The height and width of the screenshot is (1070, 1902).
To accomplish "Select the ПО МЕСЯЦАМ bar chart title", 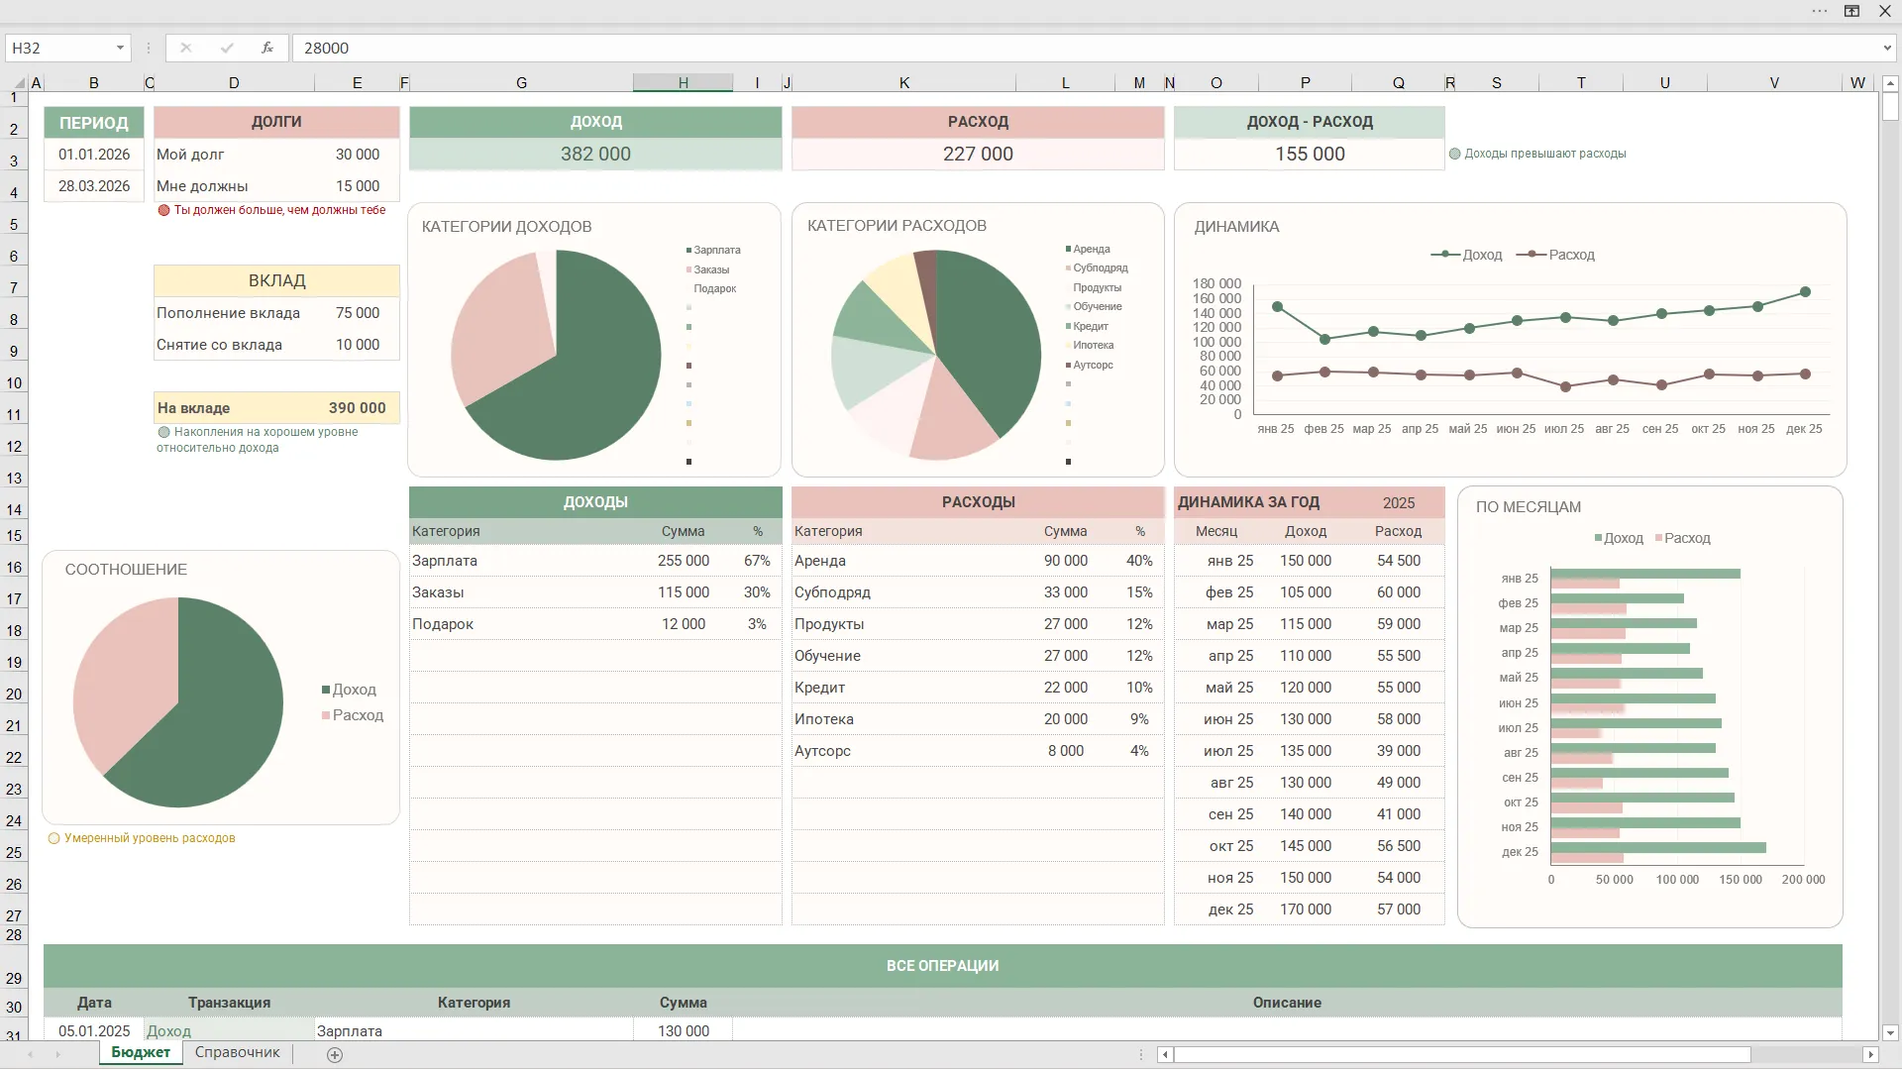I will [1529, 507].
